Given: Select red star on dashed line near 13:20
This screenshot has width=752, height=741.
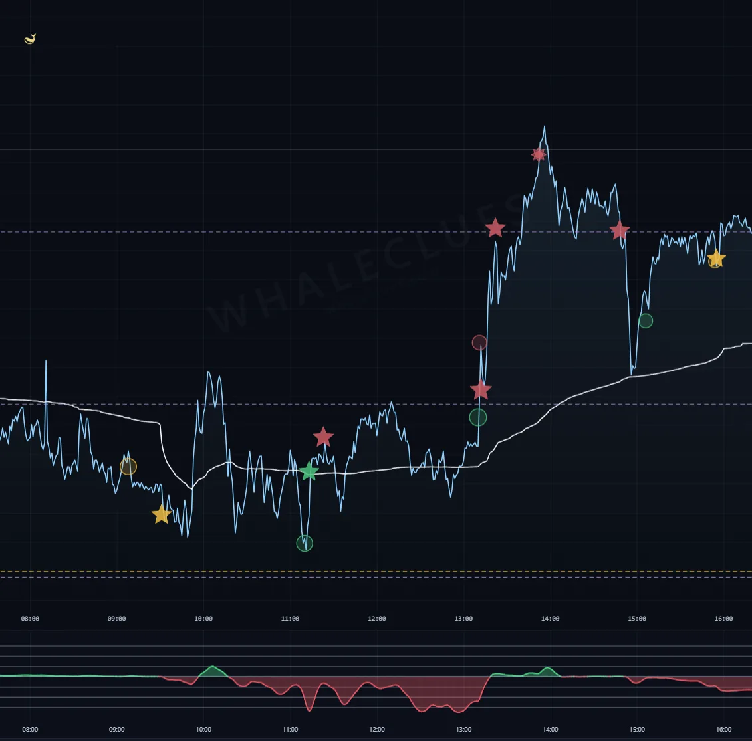Looking at the screenshot, I should 495,228.
